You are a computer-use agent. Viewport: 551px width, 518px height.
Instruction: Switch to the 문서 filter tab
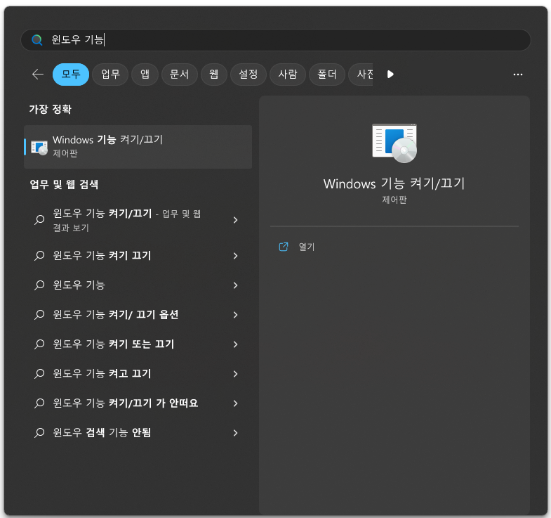point(179,75)
